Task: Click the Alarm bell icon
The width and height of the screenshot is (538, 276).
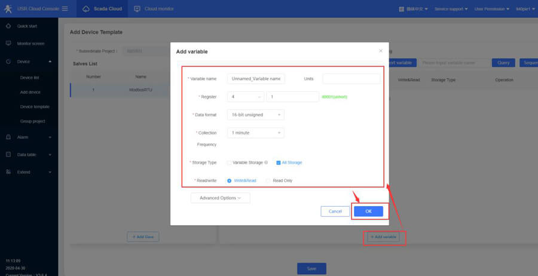Action: [x=8, y=137]
